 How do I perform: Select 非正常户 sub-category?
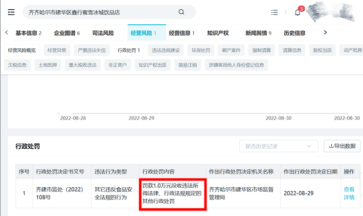point(117,65)
